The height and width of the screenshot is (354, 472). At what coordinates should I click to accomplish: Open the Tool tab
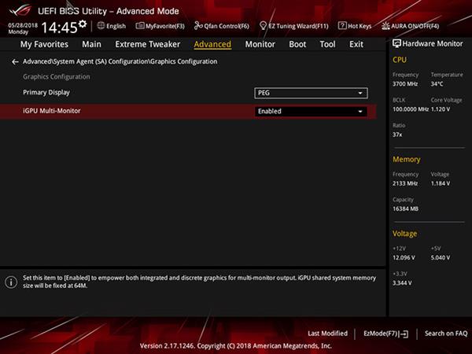point(327,44)
